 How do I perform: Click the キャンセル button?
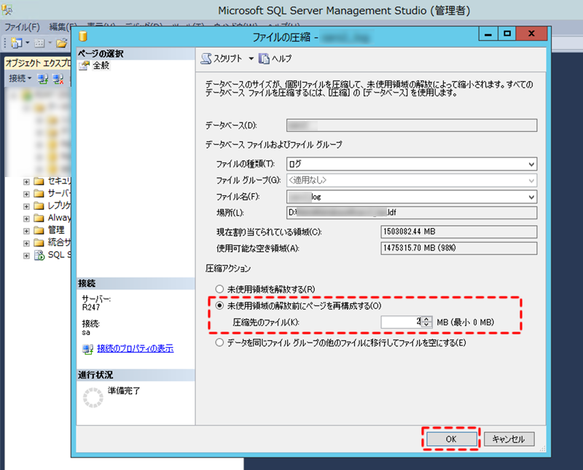508,439
